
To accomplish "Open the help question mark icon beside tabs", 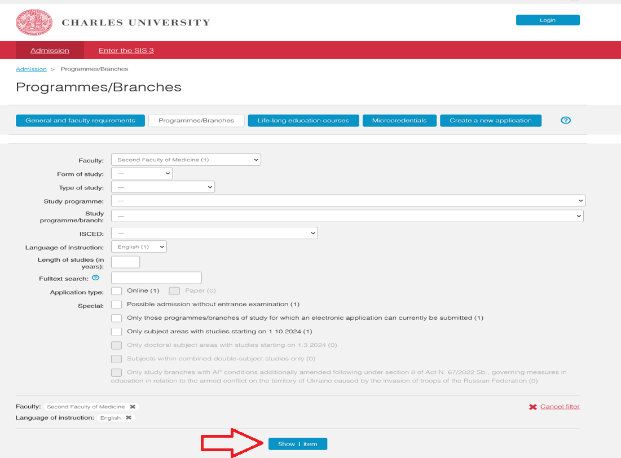I will point(566,121).
